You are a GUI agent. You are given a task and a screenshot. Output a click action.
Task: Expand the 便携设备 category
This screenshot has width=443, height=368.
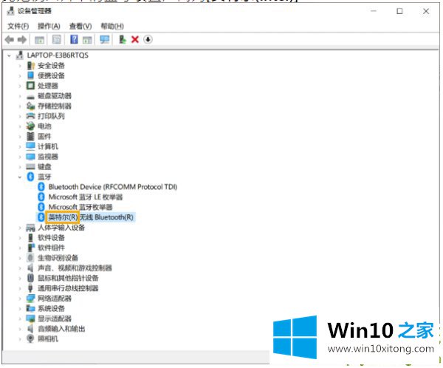click(x=20, y=76)
